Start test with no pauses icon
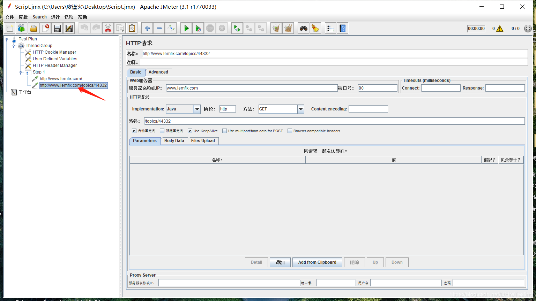536x301 pixels. 198,28
